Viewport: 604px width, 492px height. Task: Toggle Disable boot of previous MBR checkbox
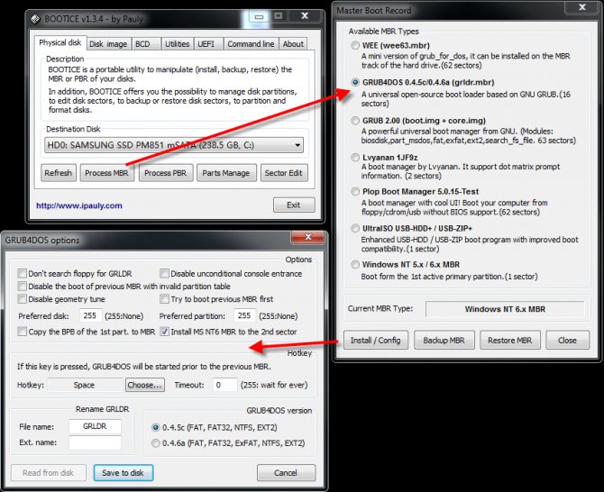(x=22, y=287)
